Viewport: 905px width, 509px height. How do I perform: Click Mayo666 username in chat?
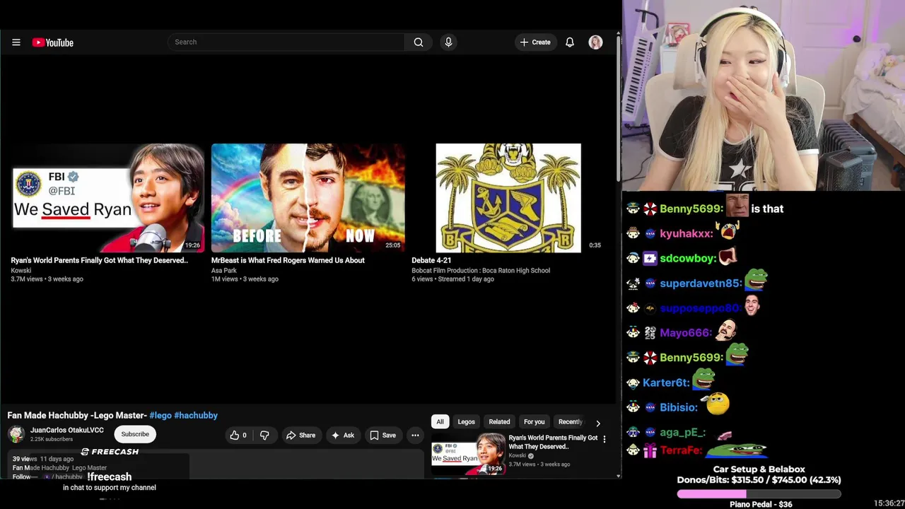coord(686,333)
